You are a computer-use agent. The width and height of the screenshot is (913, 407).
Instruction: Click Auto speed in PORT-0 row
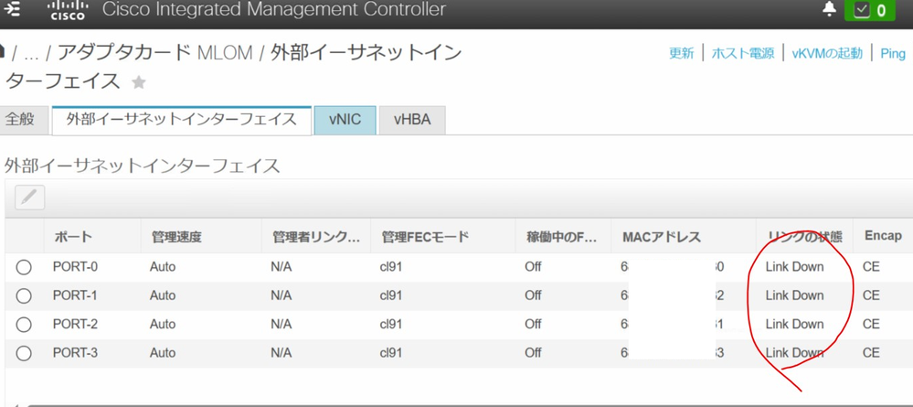[163, 267]
